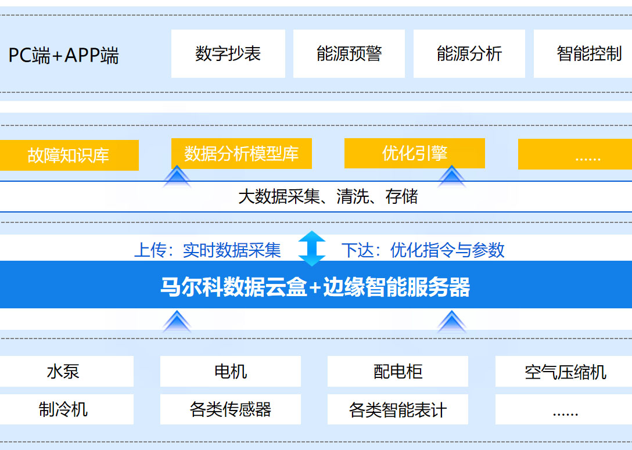Click the 各类智能表计 device box

[398, 409]
